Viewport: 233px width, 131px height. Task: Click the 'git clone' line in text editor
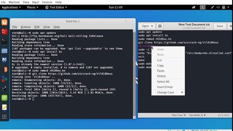pyautogui.click(x=178, y=43)
